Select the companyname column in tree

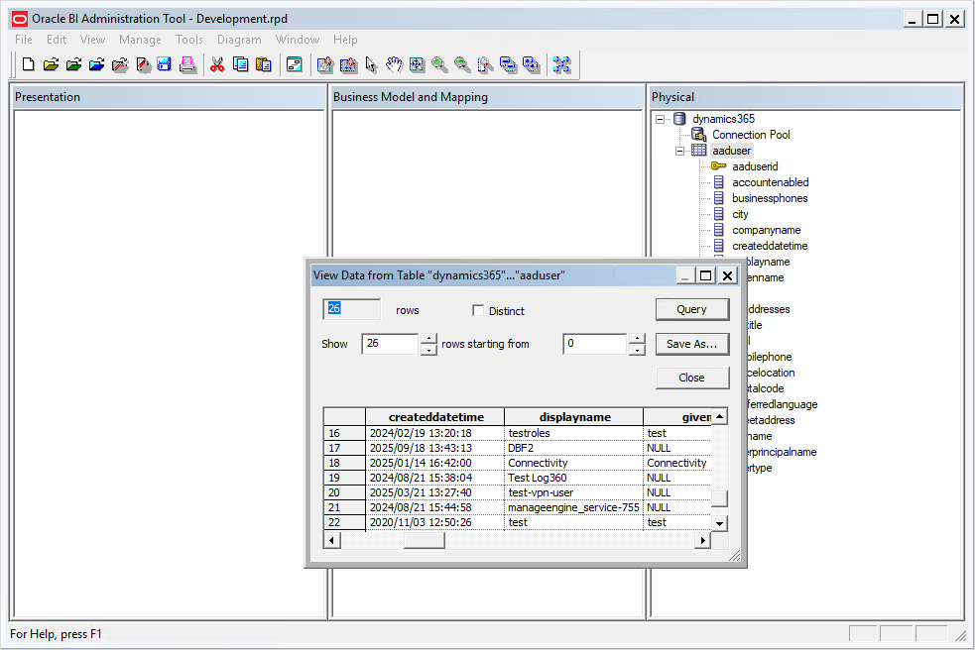pos(767,230)
